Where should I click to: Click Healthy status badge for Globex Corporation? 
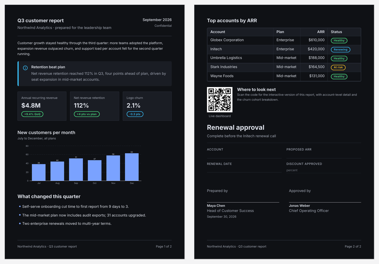(339, 40)
